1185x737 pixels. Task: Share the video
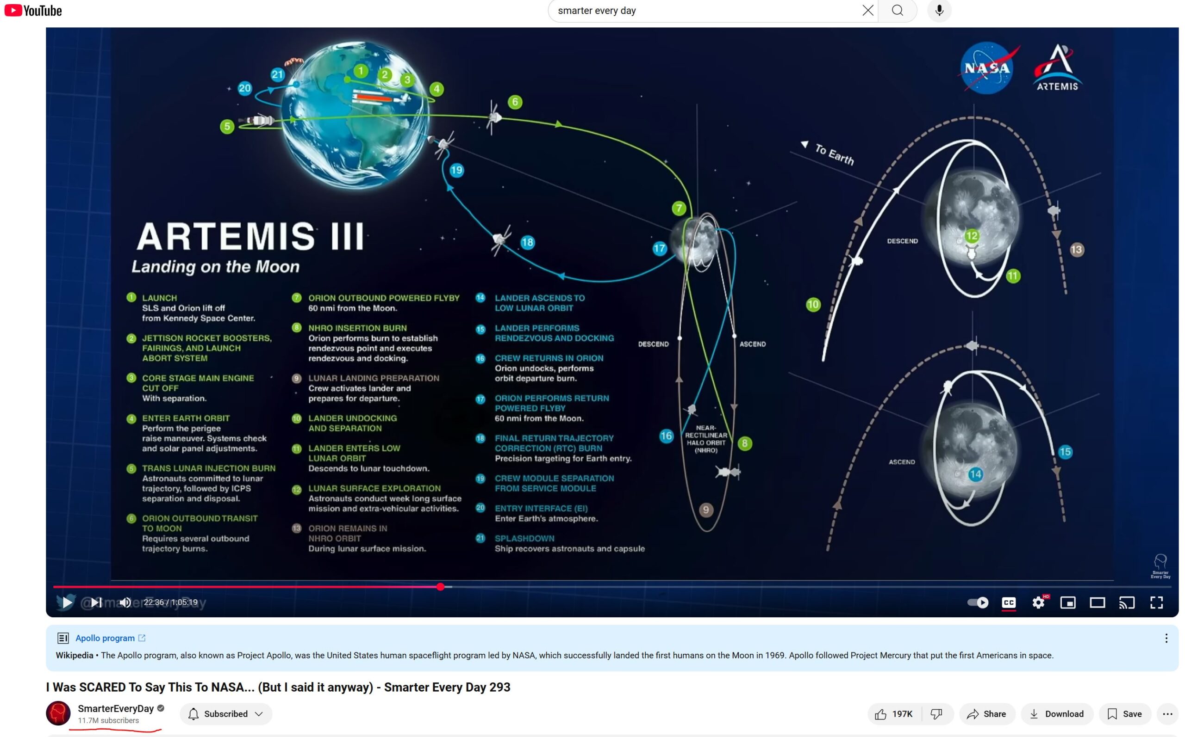tap(987, 714)
